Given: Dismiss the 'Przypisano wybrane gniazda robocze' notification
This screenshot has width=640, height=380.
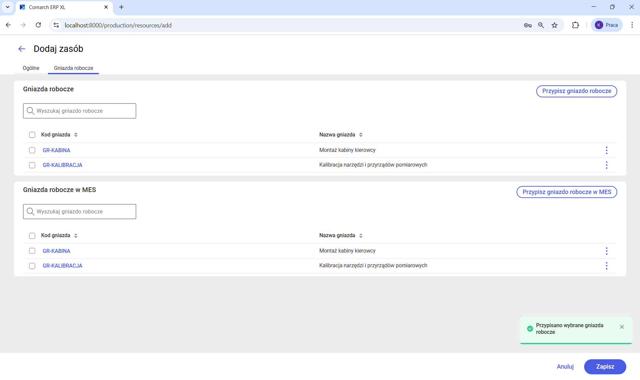Looking at the screenshot, I should [x=622, y=327].
